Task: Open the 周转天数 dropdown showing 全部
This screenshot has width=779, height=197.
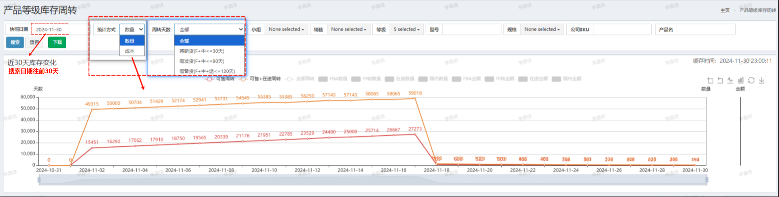Action: point(209,29)
